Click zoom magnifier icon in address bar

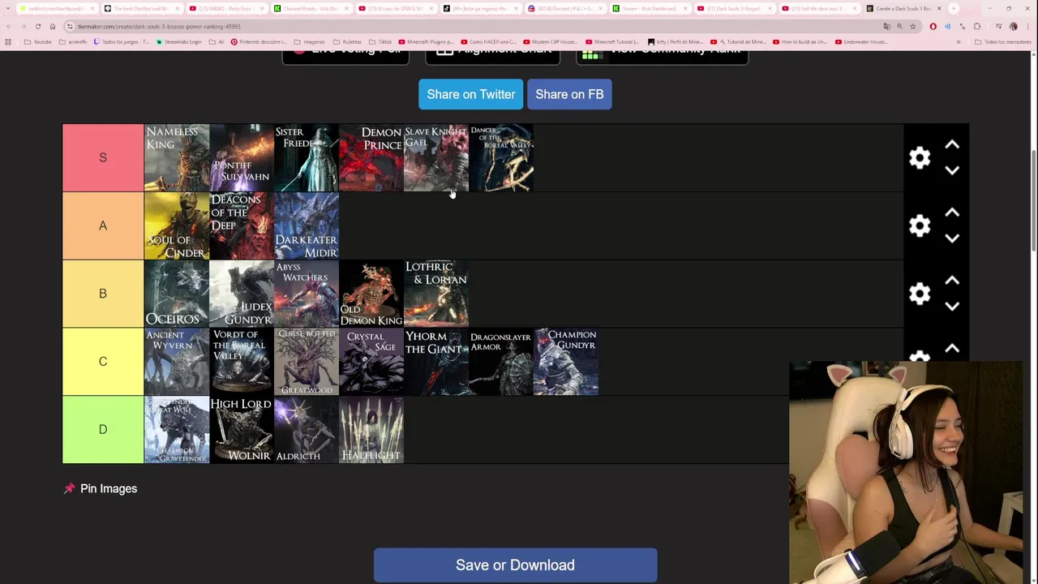click(x=899, y=27)
